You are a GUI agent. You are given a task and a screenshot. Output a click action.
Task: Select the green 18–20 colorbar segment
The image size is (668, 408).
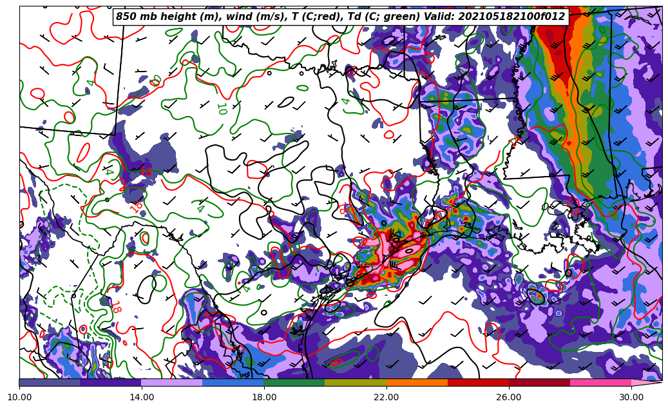point(294,382)
